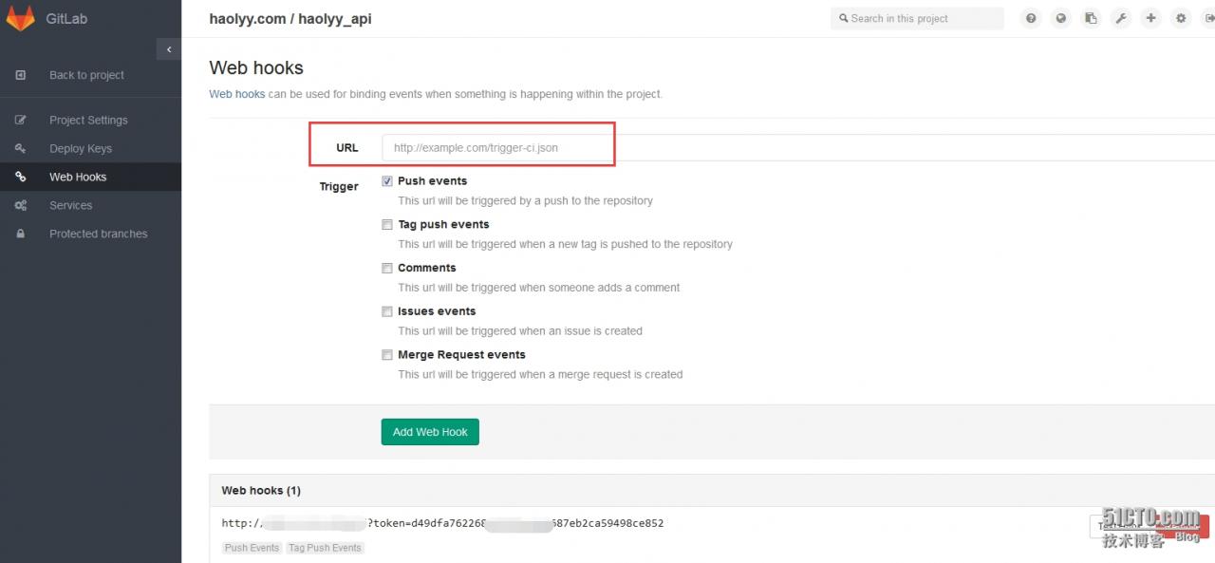
Task: Follow the blue Web hooks description link
Action: (x=237, y=94)
